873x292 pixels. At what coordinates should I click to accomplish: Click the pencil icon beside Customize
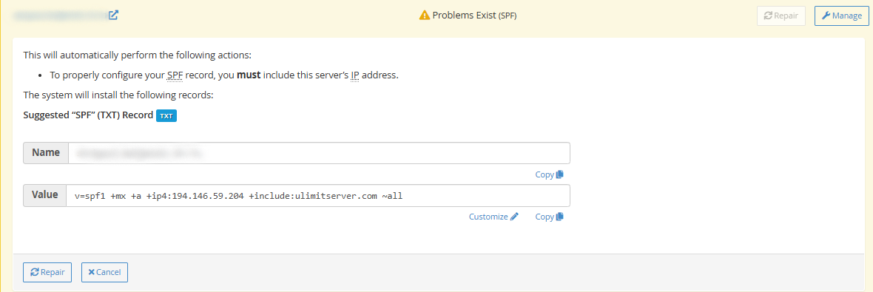tap(514, 217)
